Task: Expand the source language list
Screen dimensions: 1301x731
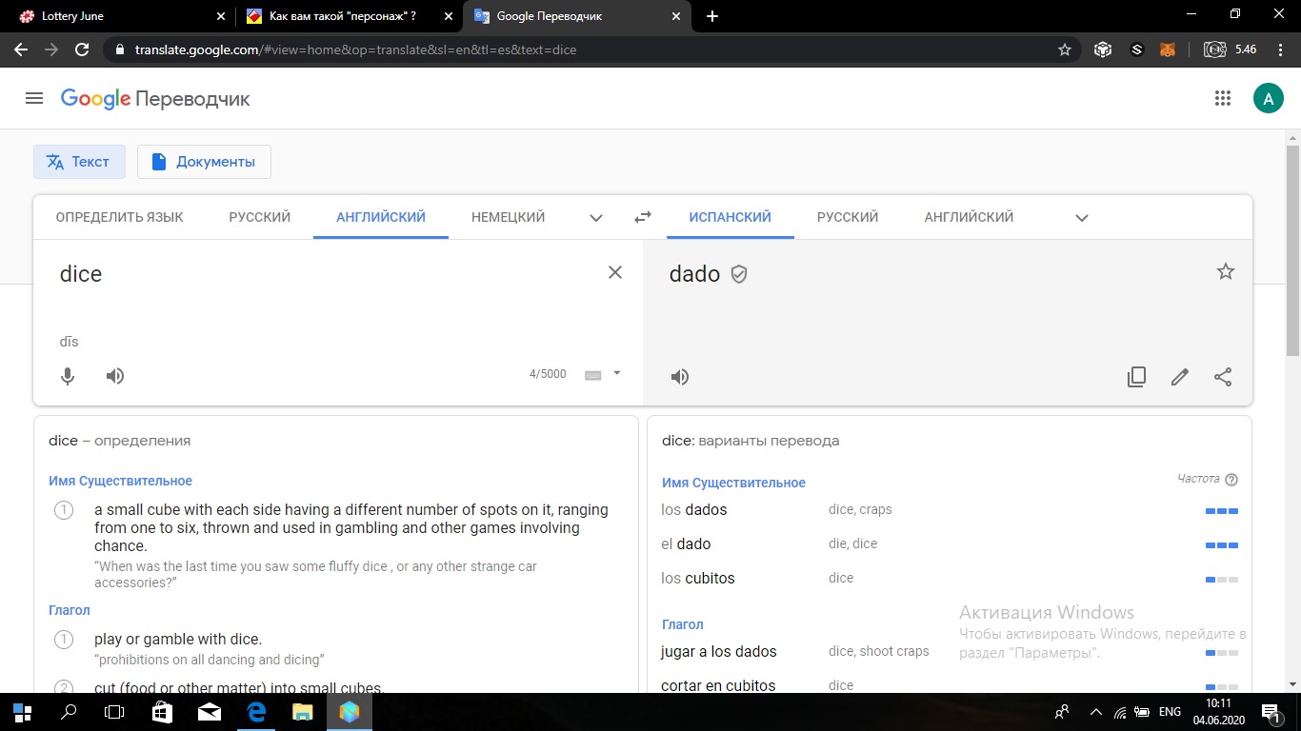Action: click(596, 218)
